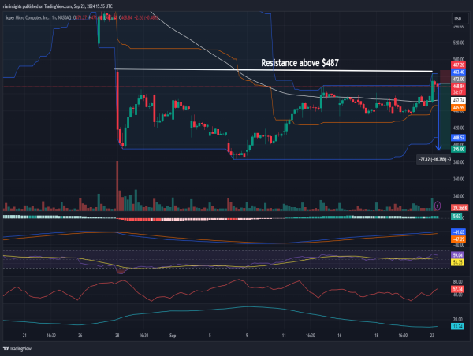Click the 'Sep' label on the time axis
473x356 pixels.
coord(173,336)
